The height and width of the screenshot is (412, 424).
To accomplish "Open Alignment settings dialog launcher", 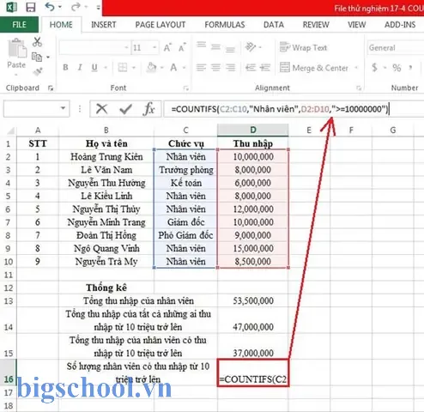I will 359,88.
